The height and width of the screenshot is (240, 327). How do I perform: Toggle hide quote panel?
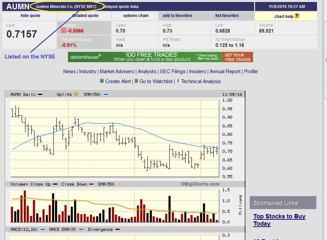pos(30,16)
